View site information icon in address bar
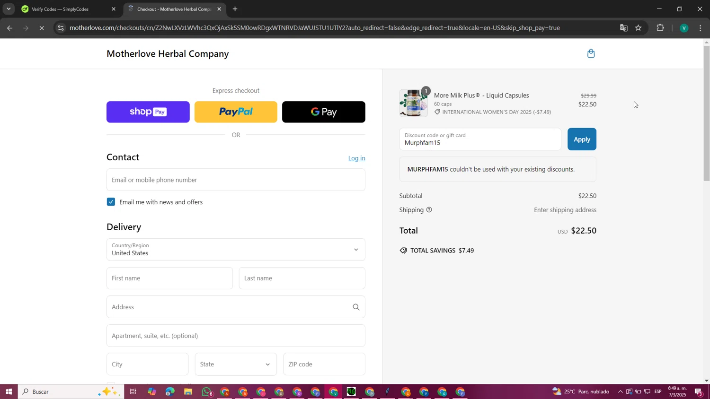This screenshot has width=710, height=399. [60, 28]
